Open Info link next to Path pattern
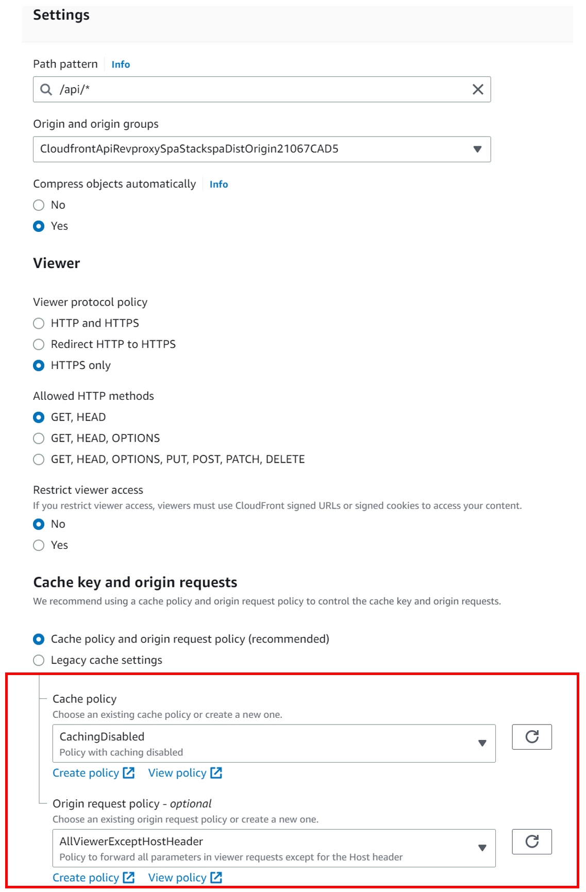586x892 pixels. pos(121,64)
